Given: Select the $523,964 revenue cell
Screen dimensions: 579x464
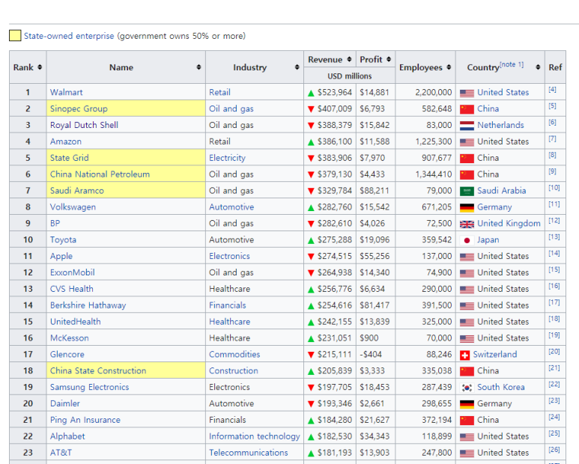Looking at the screenshot, I should 330,92.
